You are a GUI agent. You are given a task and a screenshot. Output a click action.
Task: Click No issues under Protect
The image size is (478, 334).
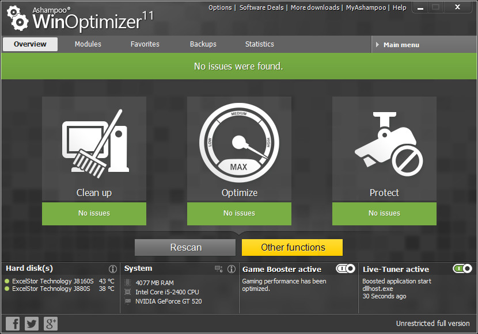pos(384,213)
